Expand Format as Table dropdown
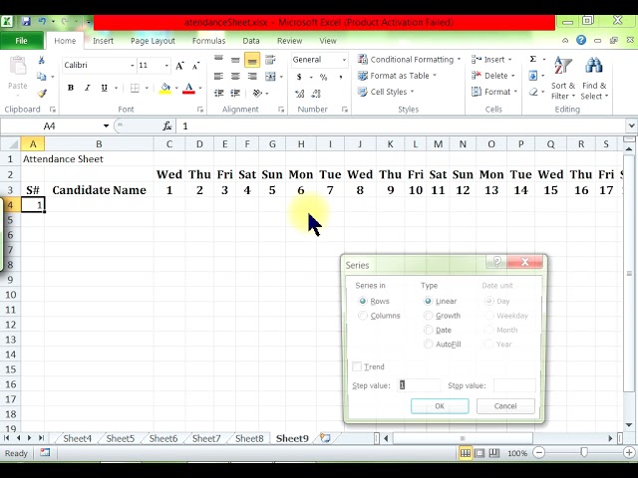 coord(435,76)
